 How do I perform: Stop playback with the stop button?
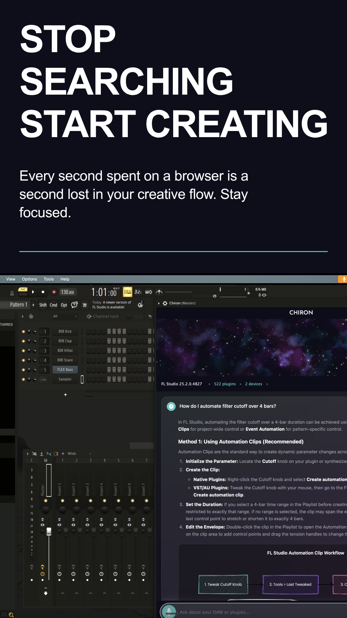(43, 292)
